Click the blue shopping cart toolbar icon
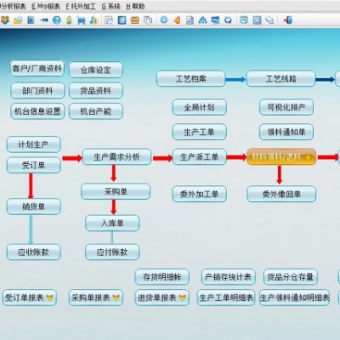 (x=82, y=20)
